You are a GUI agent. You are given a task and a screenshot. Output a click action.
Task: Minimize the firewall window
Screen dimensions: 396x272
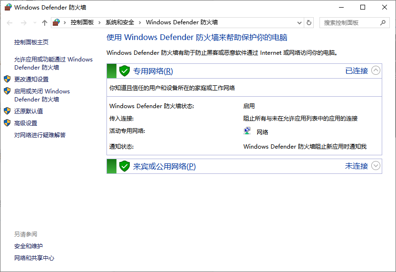(341, 7)
